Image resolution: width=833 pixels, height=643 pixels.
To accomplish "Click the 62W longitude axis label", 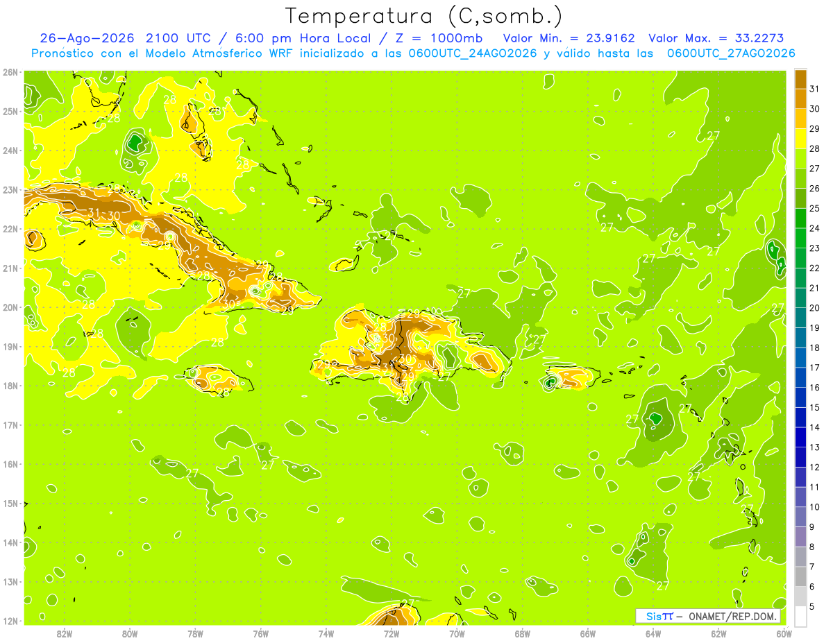I will 718,633.
